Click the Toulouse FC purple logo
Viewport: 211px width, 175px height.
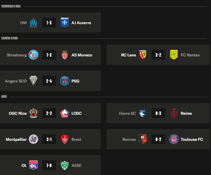tap(174, 139)
